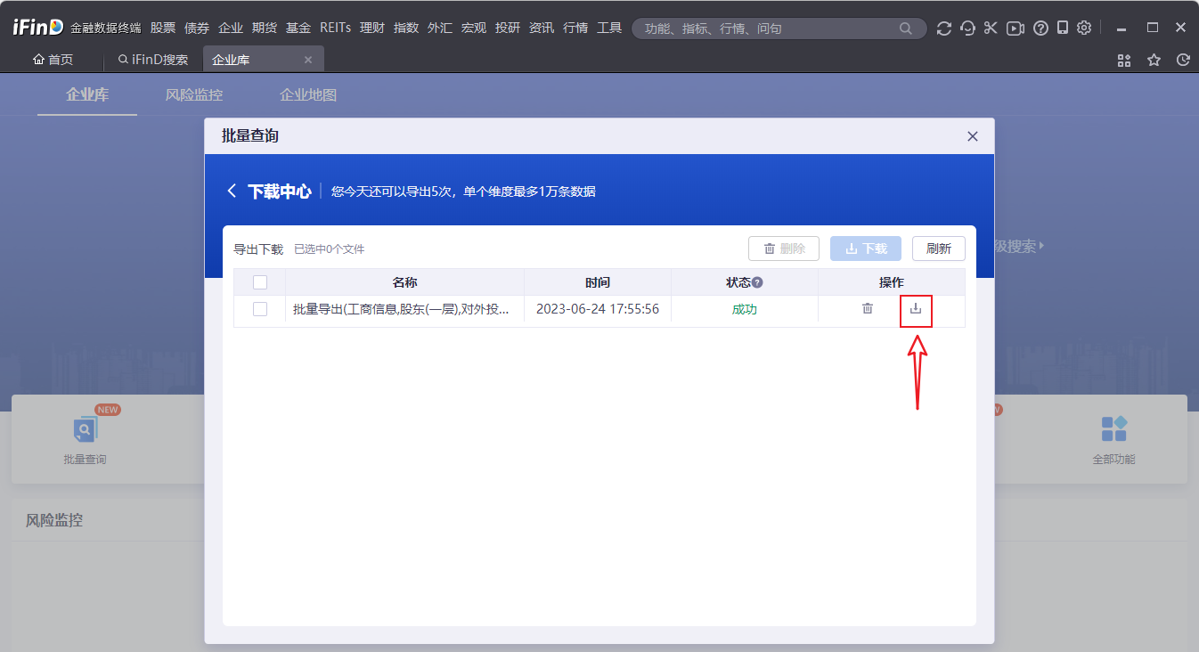Click the star favorites icon

pyautogui.click(x=1154, y=61)
